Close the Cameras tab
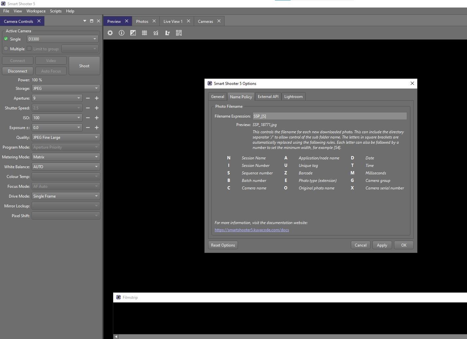 click(x=219, y=21)
